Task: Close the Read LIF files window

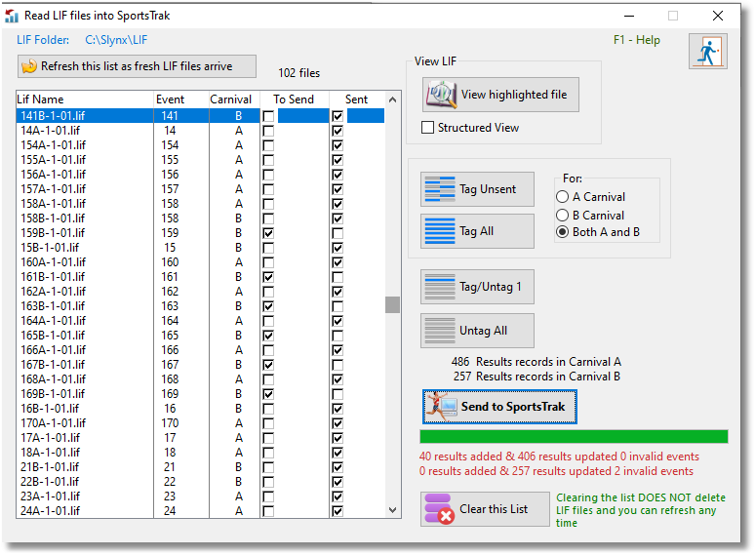Action: tap(717, 16)
